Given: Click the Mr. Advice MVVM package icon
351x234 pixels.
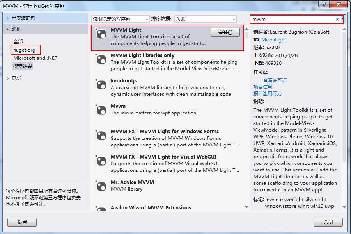Looking at the screenshot, I should pos(101,186).
